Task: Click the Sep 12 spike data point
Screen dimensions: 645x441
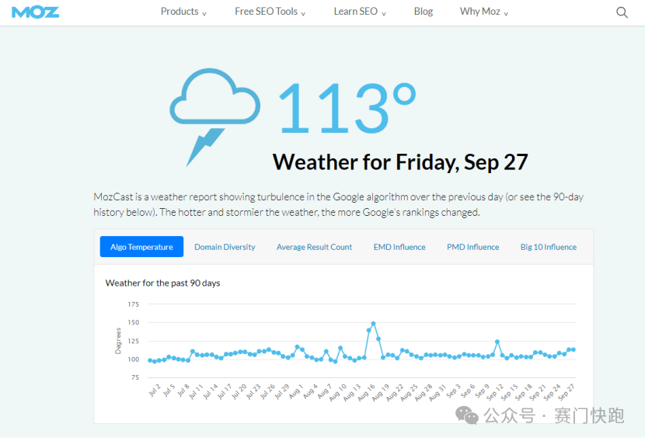Action: click(x=497, y=342)
